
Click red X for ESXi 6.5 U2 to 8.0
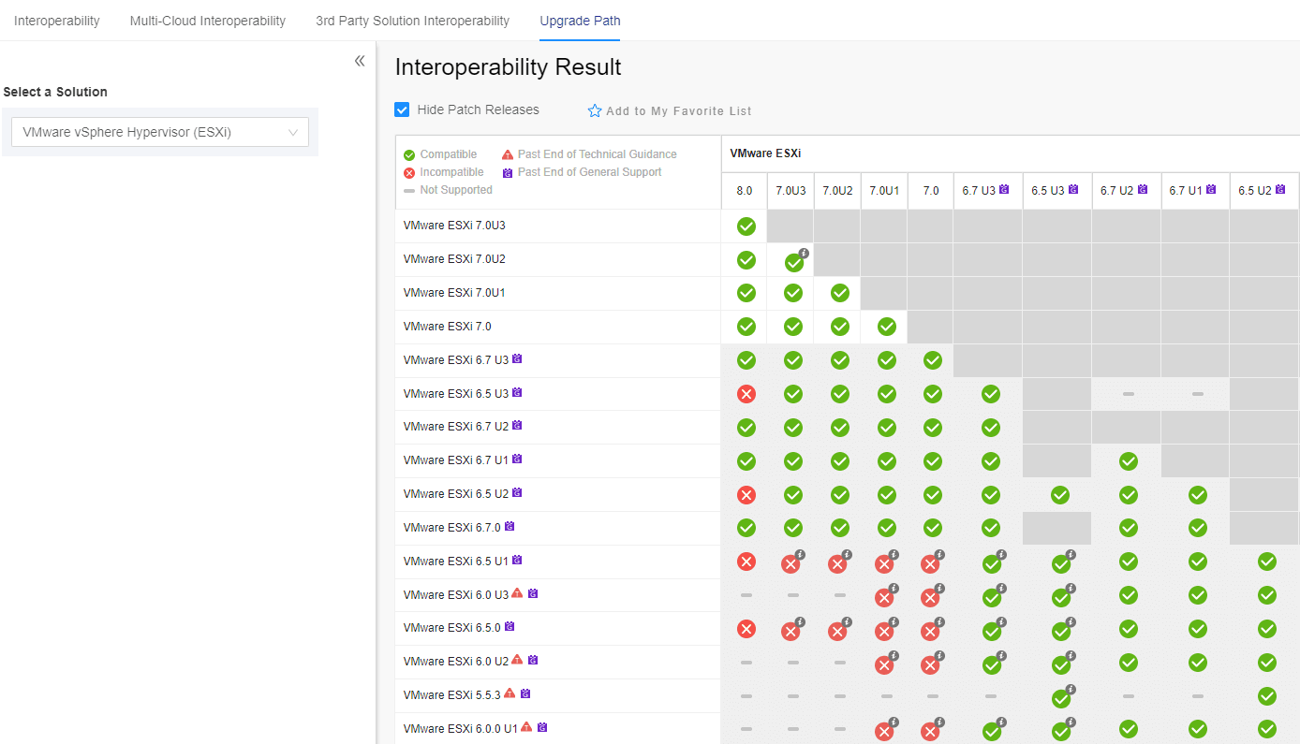point(746,495)
